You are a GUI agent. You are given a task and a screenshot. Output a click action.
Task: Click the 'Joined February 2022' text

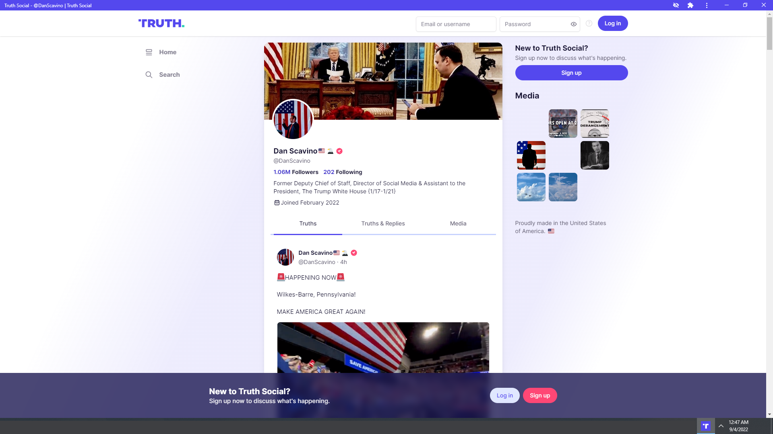pyautogui.click(x=310, y=203)
